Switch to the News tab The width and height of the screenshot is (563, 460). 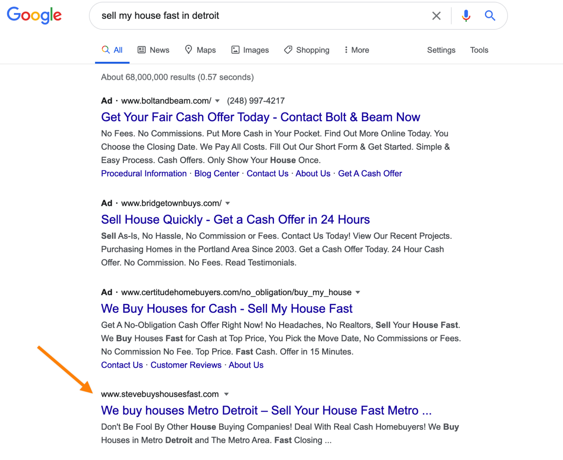154,50
